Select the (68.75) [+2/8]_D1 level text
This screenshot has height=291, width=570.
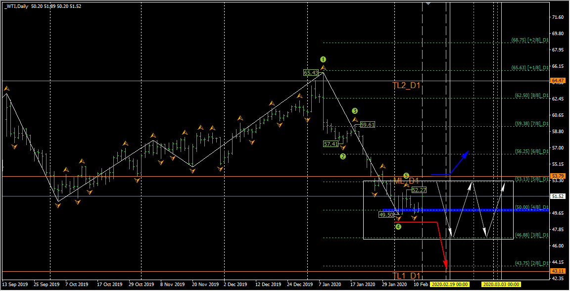(529, 40)
